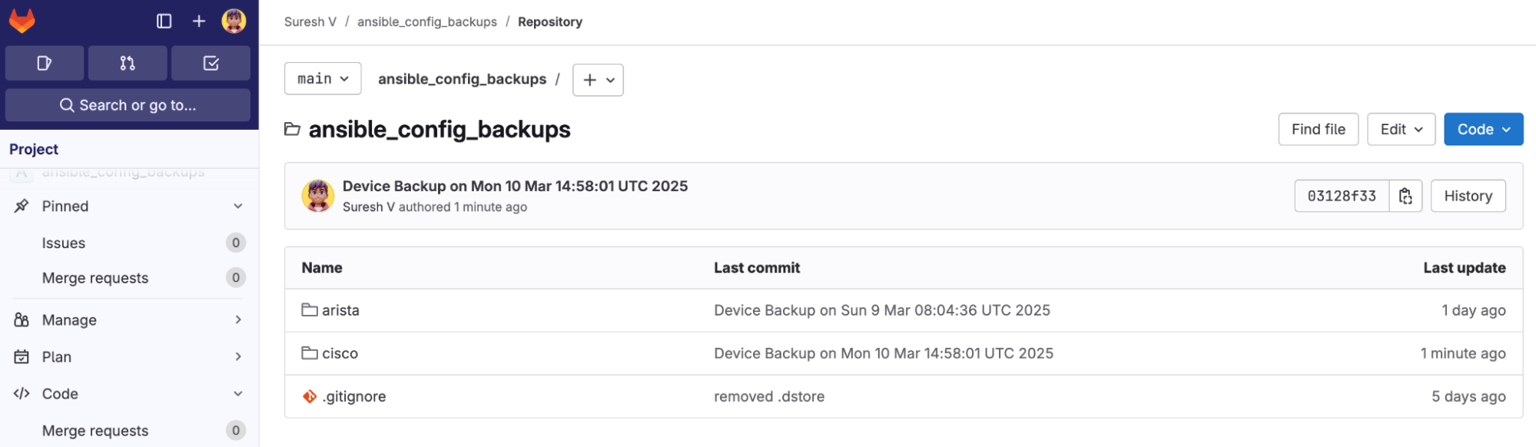Open the to-do list icon

pyautogui.click(x=211, y=63)
